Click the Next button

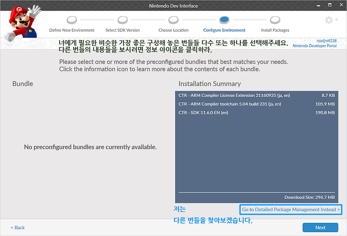click(x=320, y=227)
